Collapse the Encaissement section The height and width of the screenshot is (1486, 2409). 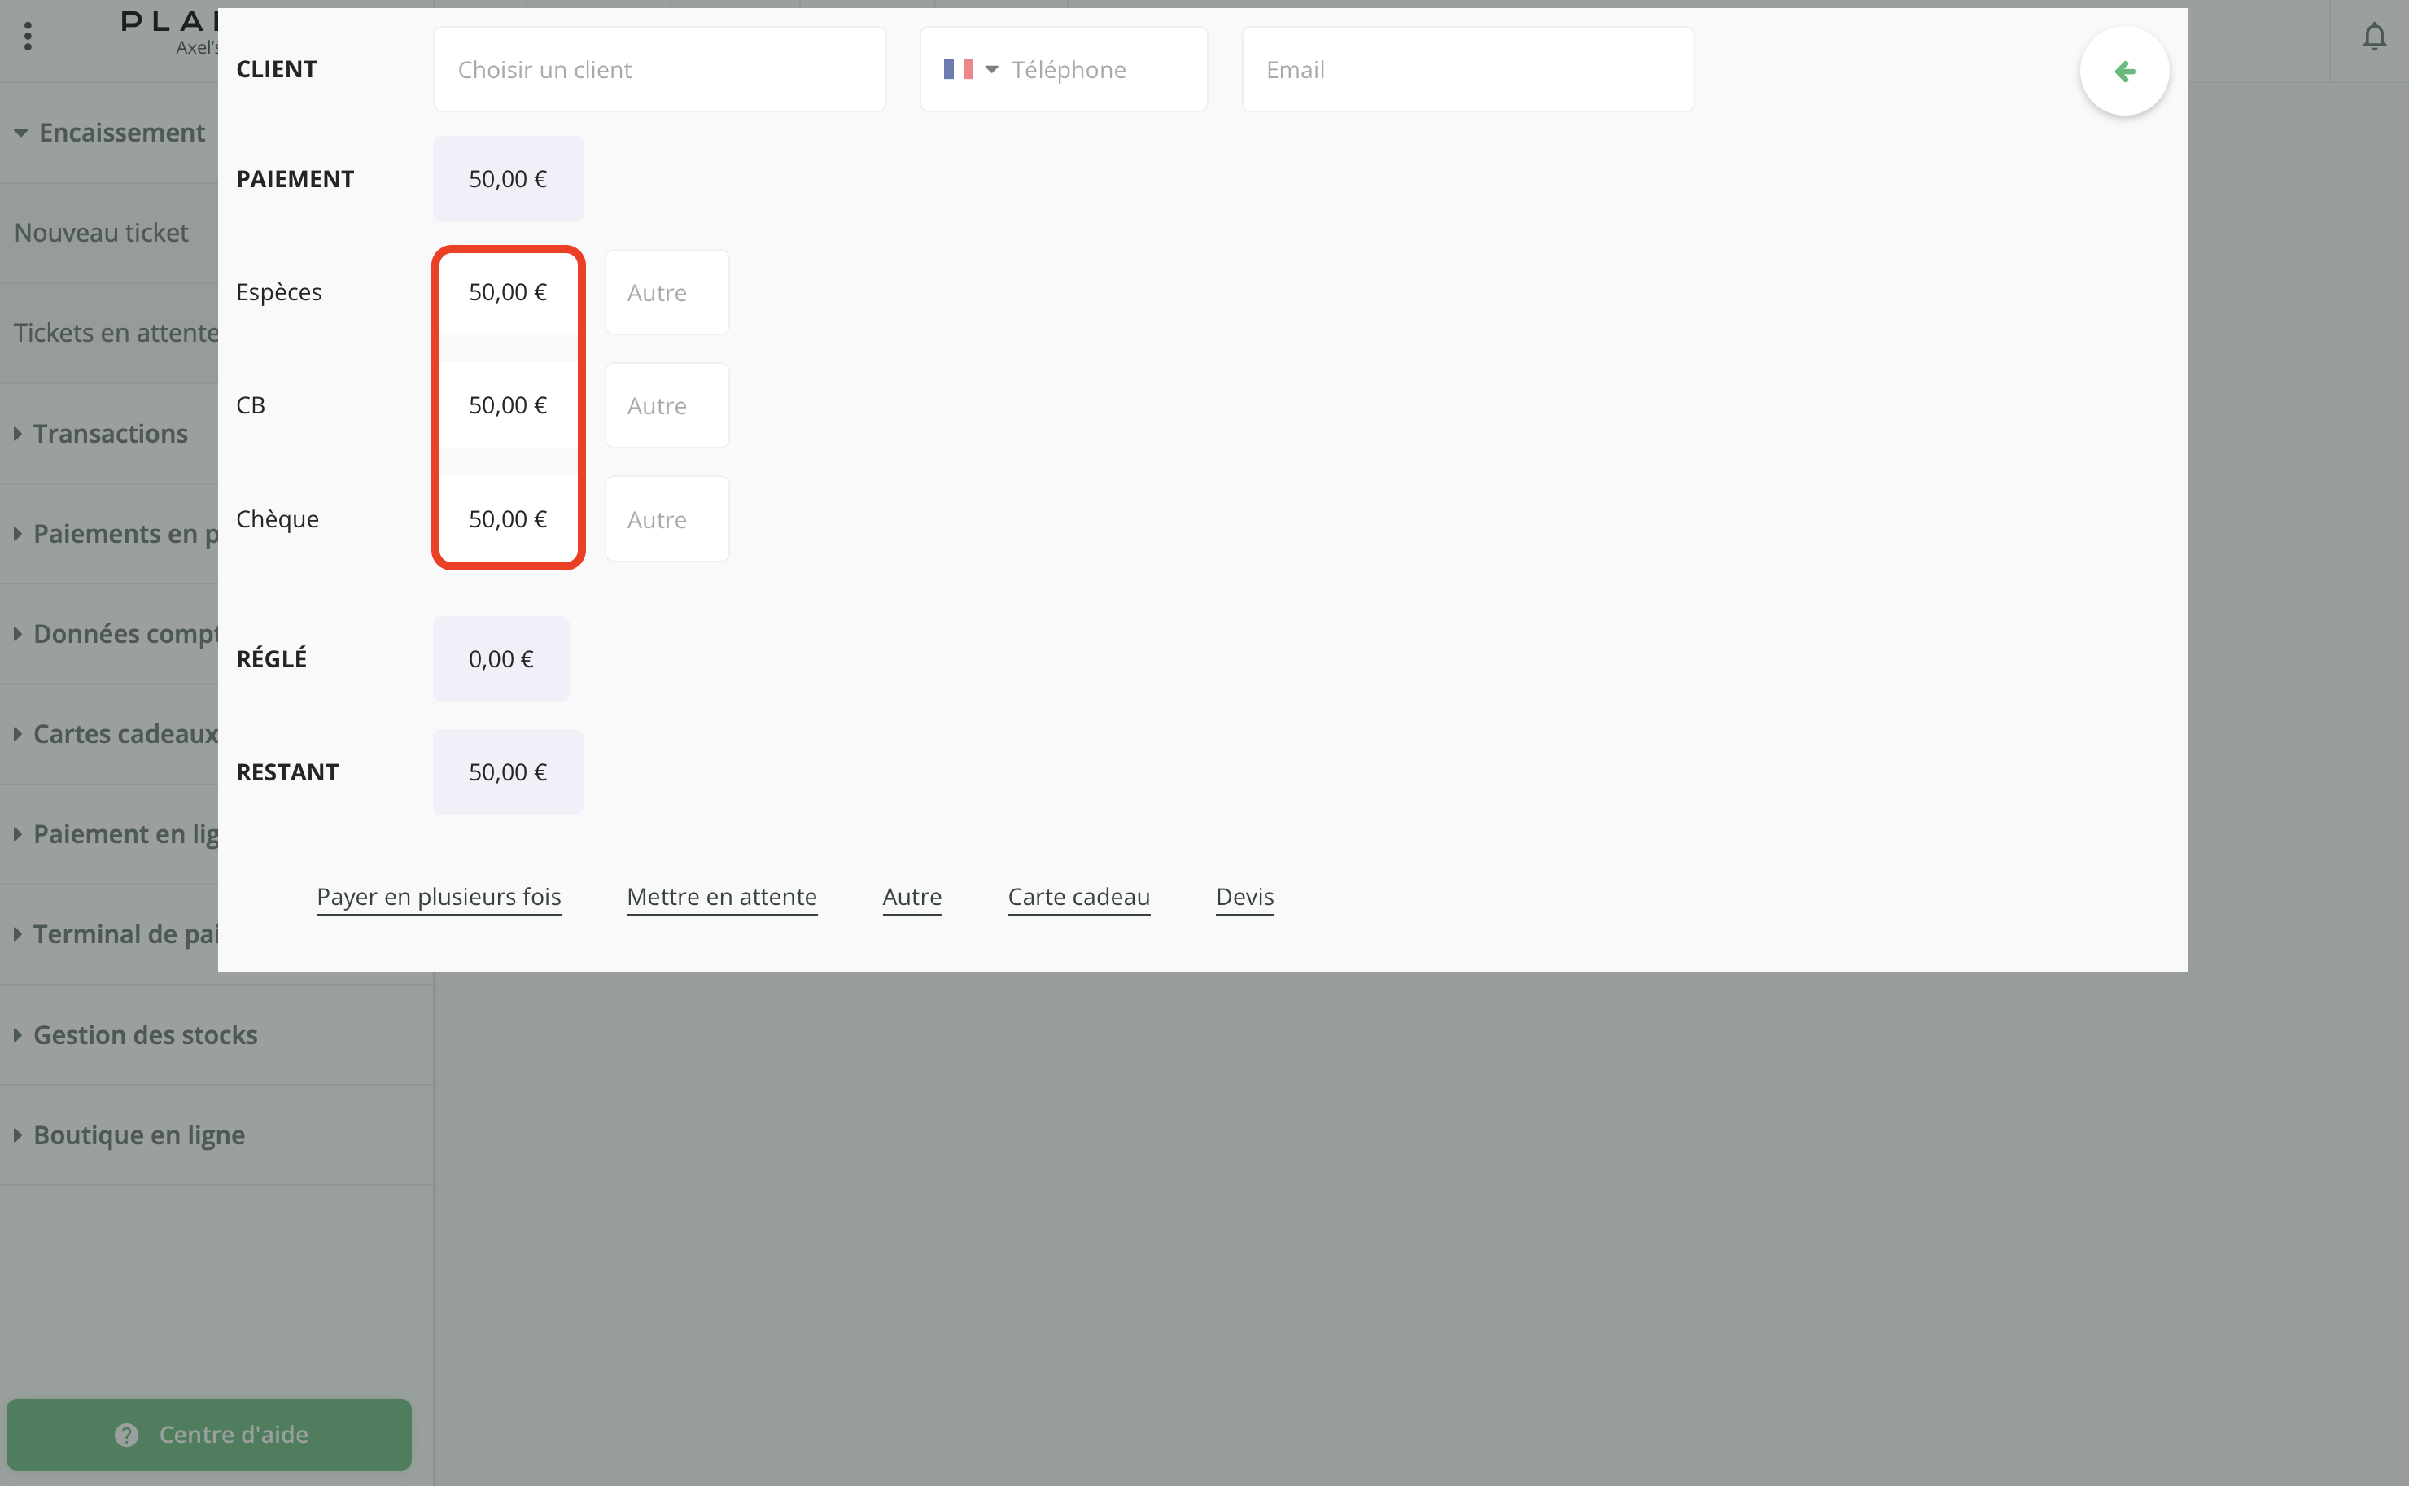click(110, 133)
